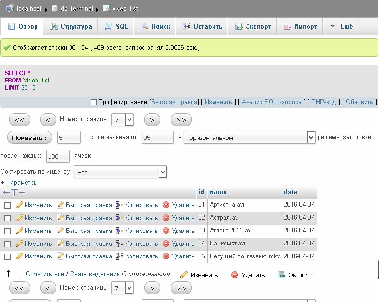Click red Удалить icon in 'С отмеченными' bar
Viewport: 379px width, 302px height.
[235, 275]
